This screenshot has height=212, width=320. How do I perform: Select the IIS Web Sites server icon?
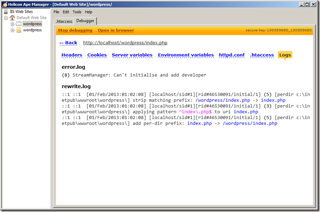tap(5, 11)
